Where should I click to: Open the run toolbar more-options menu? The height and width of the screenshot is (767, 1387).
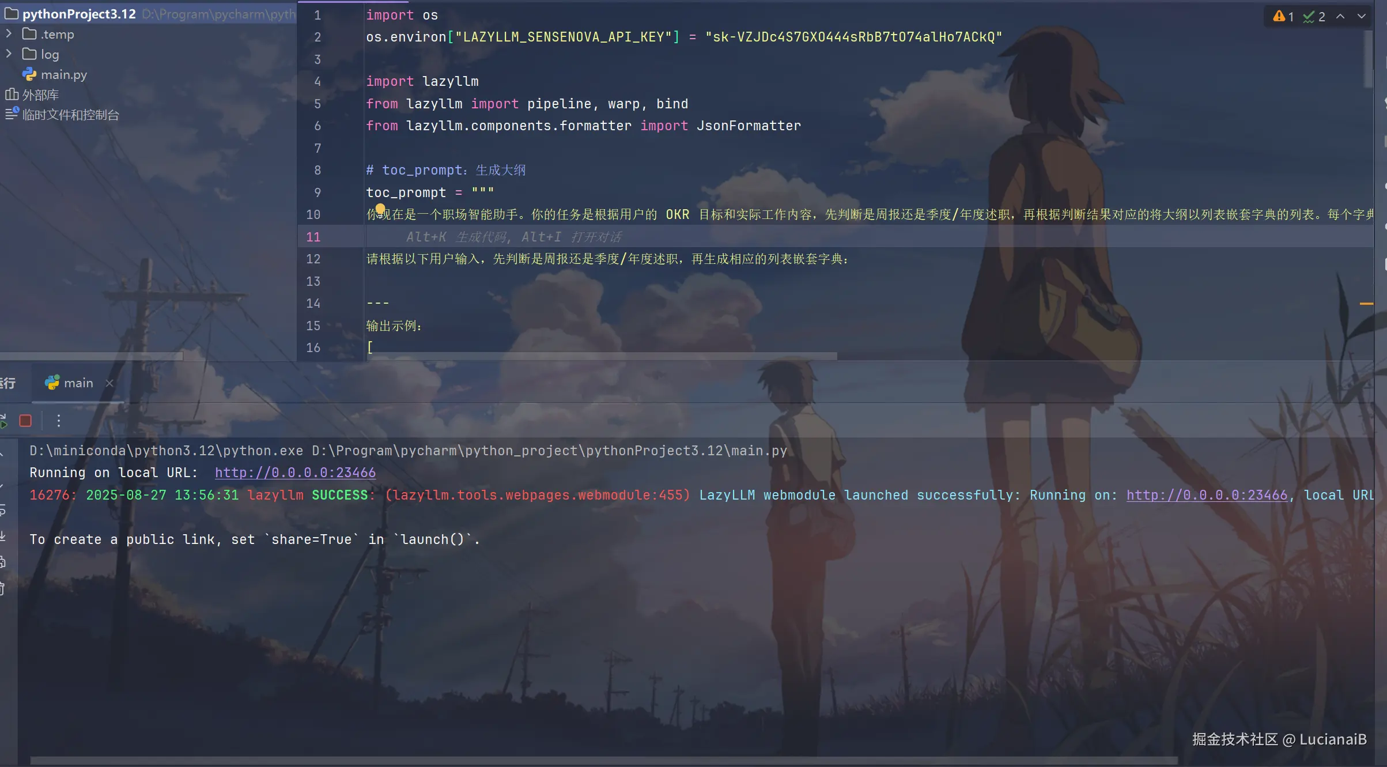point(58,421)
